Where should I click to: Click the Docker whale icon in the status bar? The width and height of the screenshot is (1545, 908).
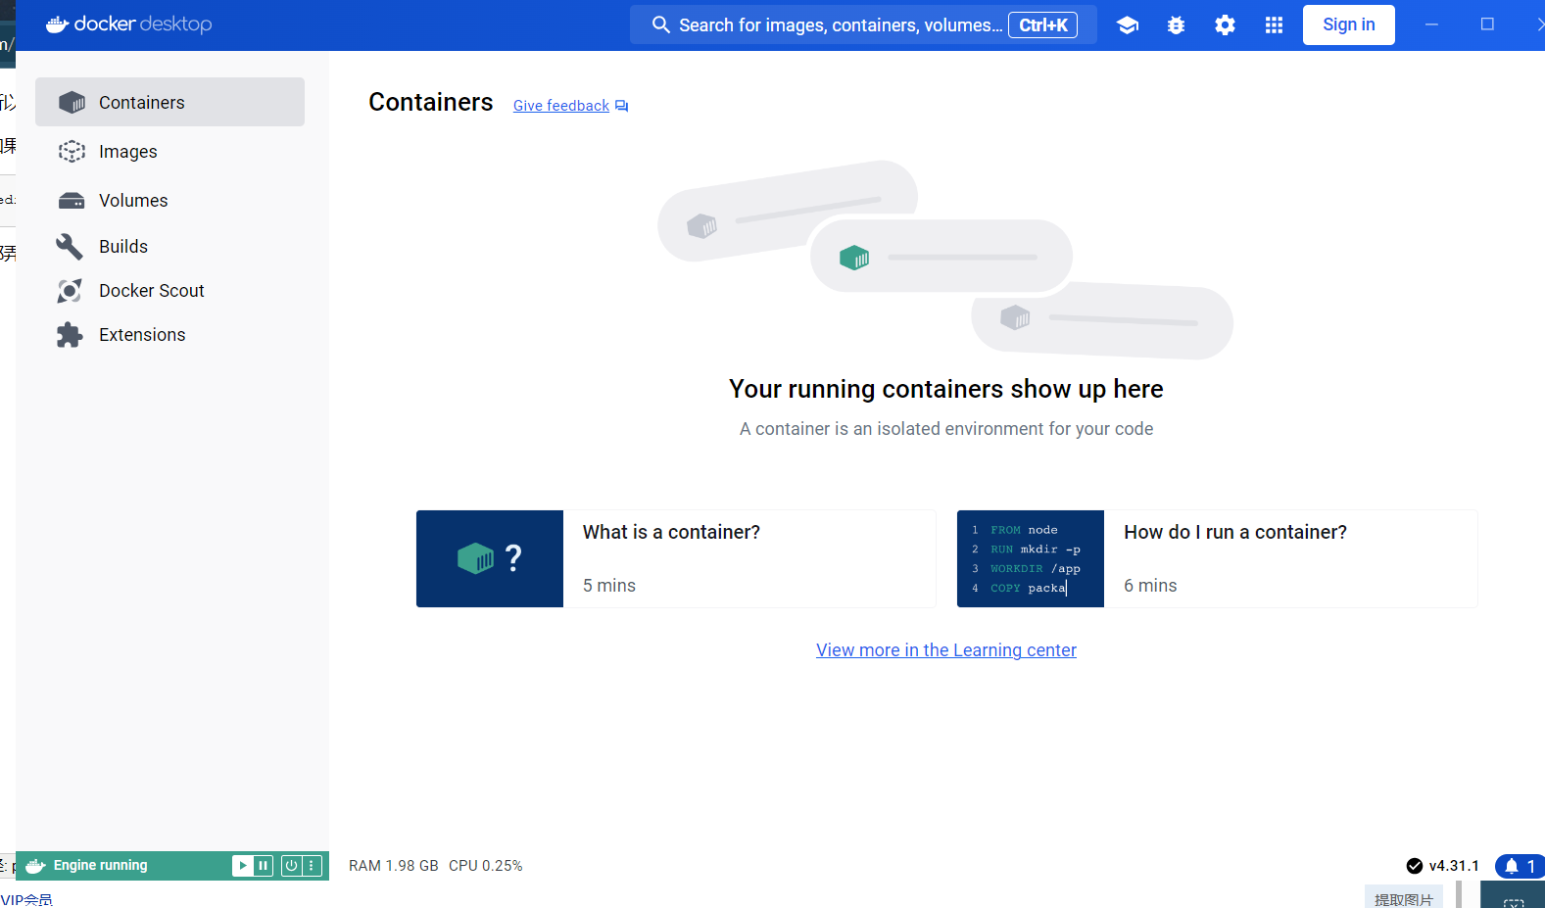(36, 866)
